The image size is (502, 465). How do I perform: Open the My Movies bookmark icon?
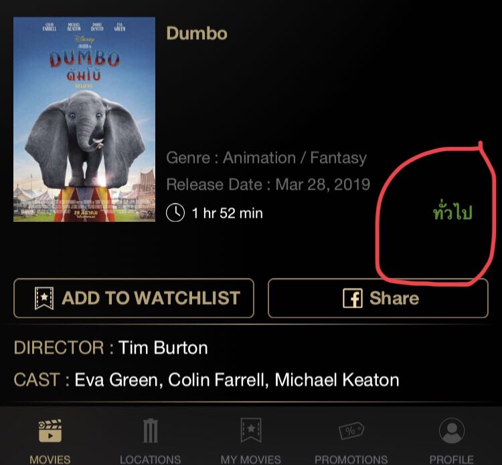click(x=251, y=430)
